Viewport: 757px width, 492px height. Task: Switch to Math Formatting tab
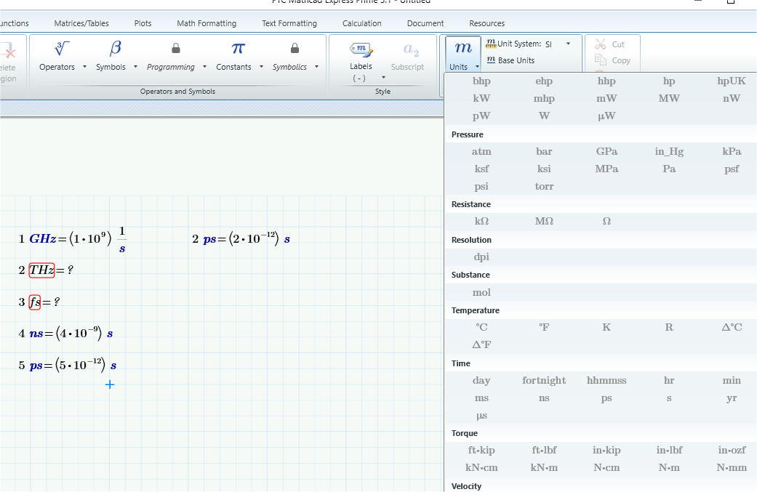[207, 23]
